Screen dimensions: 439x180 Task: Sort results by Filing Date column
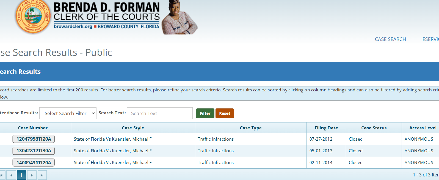coord(326,128)
